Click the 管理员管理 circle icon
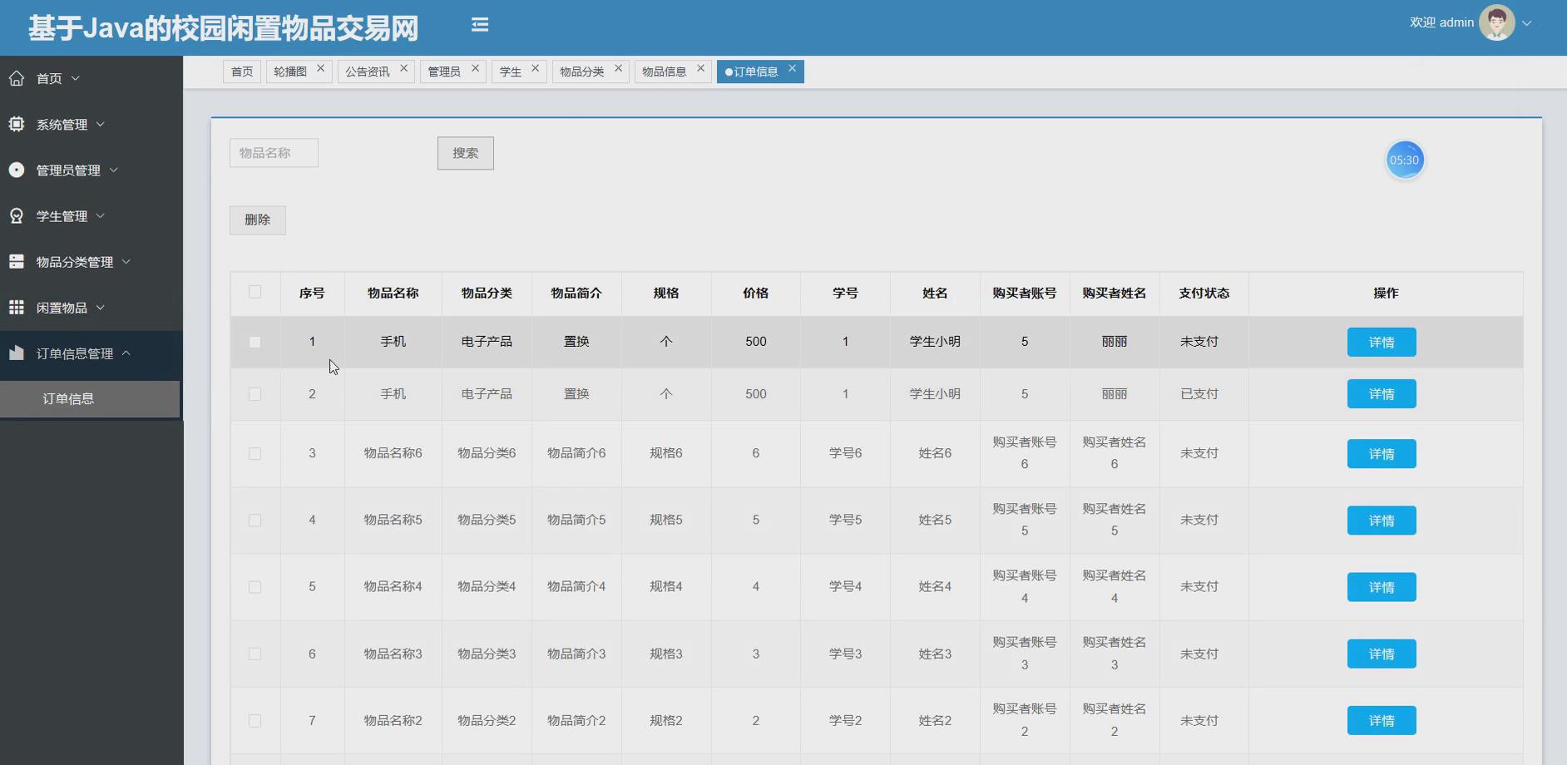This screenshot has height=765, width=1567. point(17,170)
